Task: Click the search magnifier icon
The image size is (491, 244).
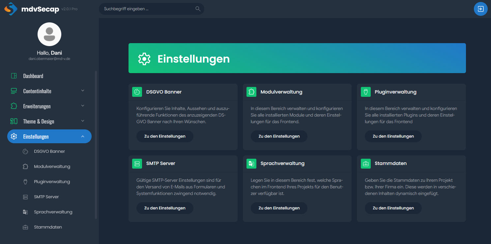Action: (198, 9)
